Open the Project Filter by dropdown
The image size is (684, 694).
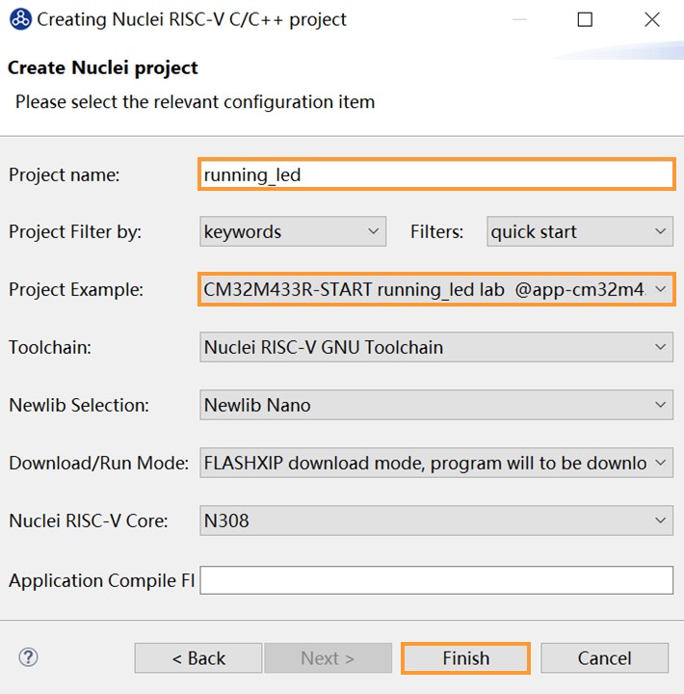coord(293,231)
